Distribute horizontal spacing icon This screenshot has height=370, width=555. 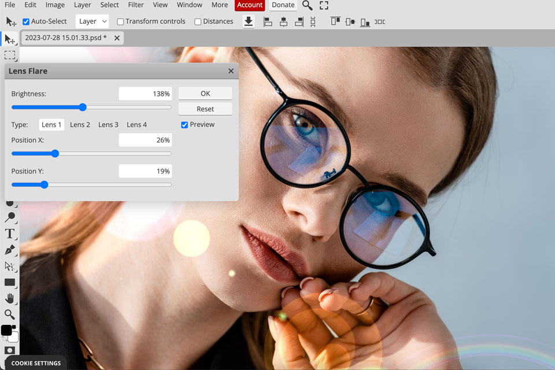[x=380, y=21]
